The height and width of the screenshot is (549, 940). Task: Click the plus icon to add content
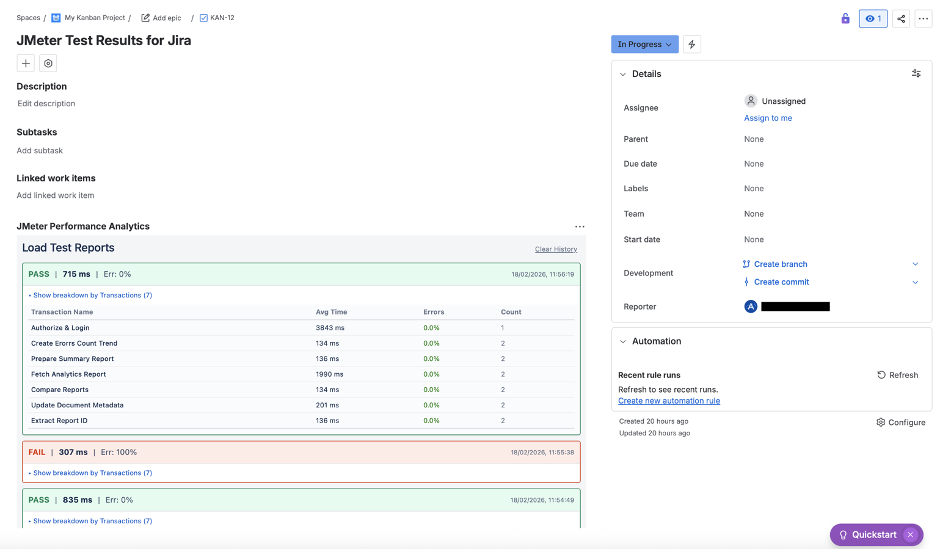25,63
